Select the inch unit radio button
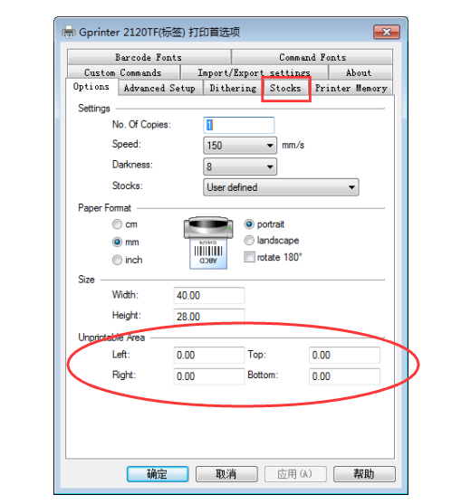The height and width of the screenshot is (504, 461). (x=117, y=260)
